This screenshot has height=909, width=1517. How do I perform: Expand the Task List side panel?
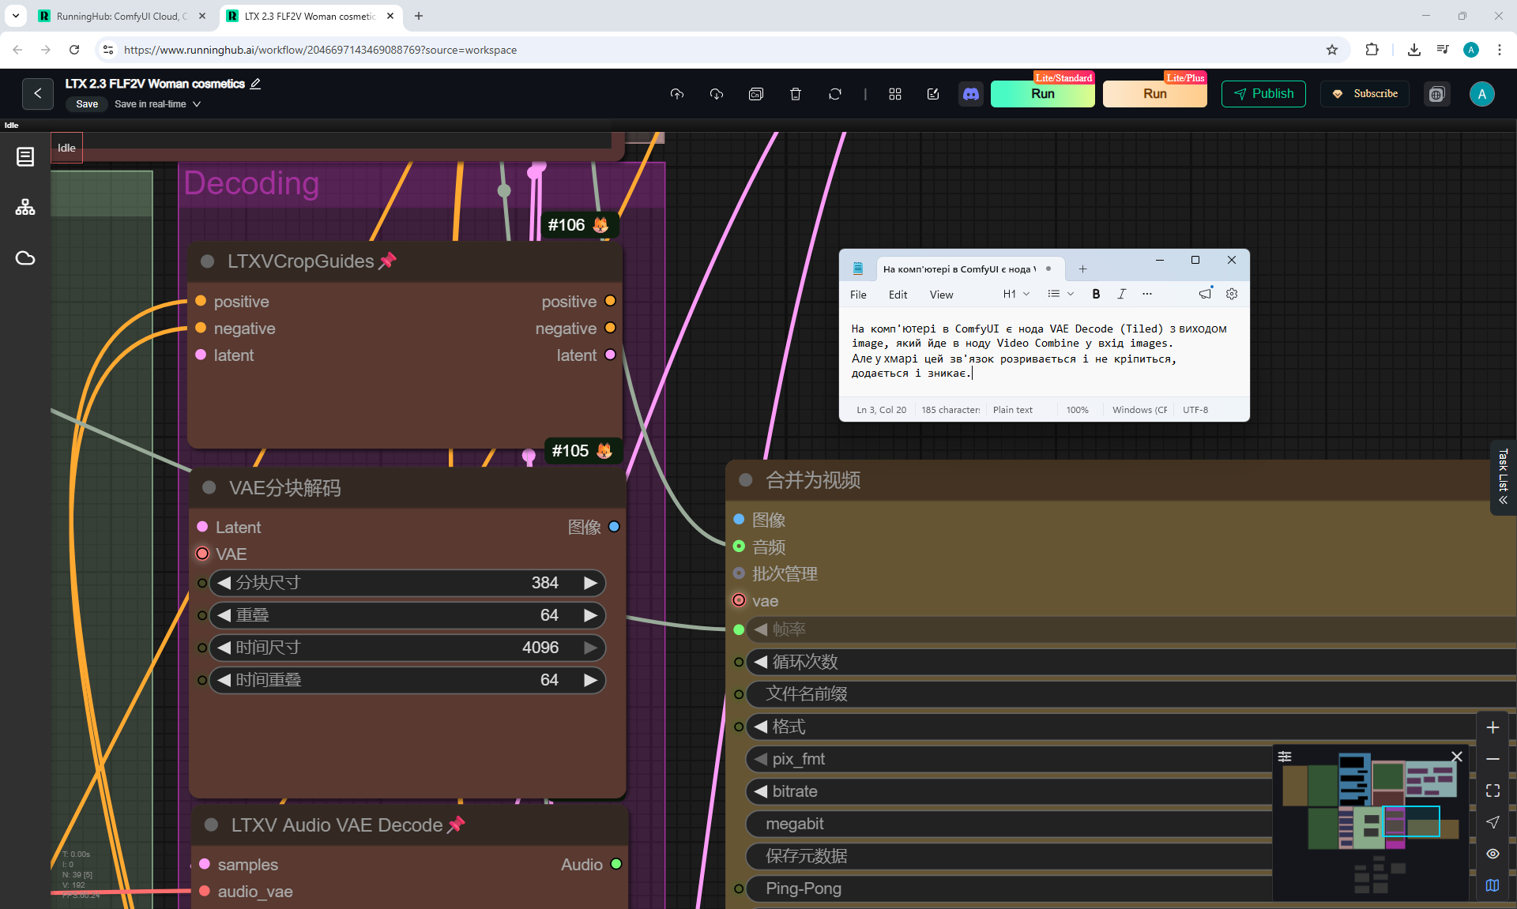[1503, 478]
